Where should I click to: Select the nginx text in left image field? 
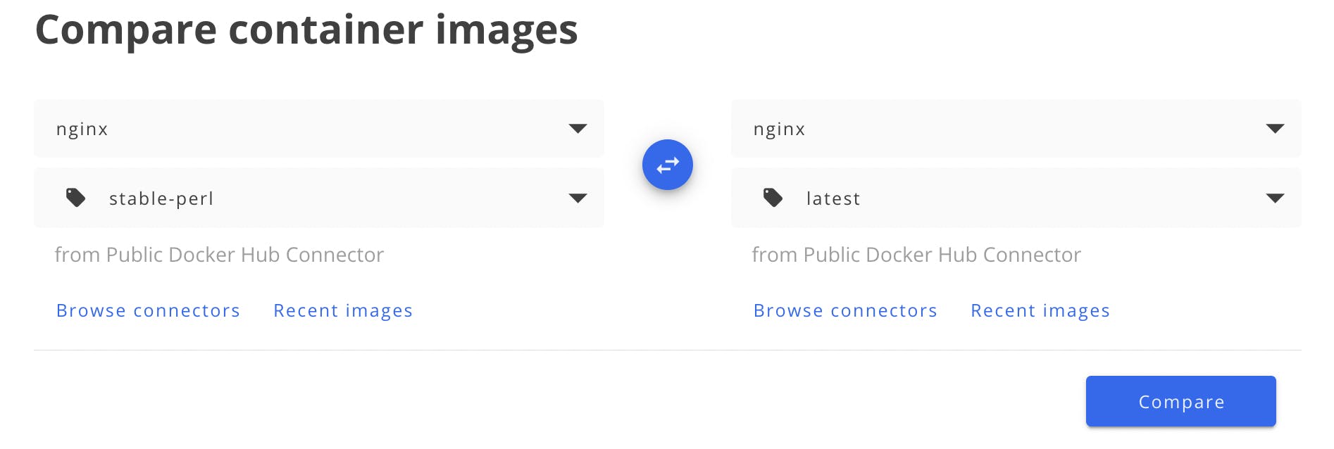pos(82,129)
